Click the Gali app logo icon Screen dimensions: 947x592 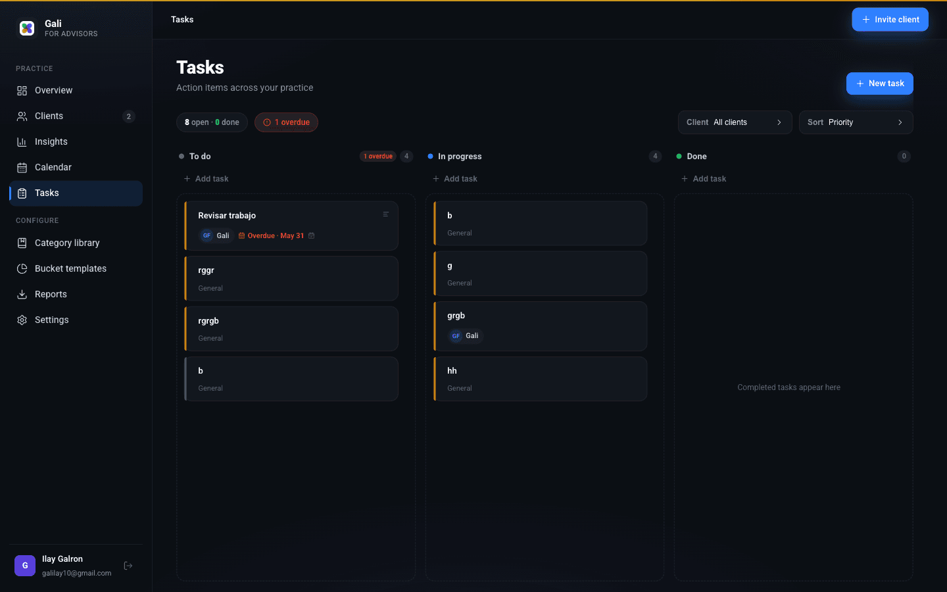coord(27,28)
